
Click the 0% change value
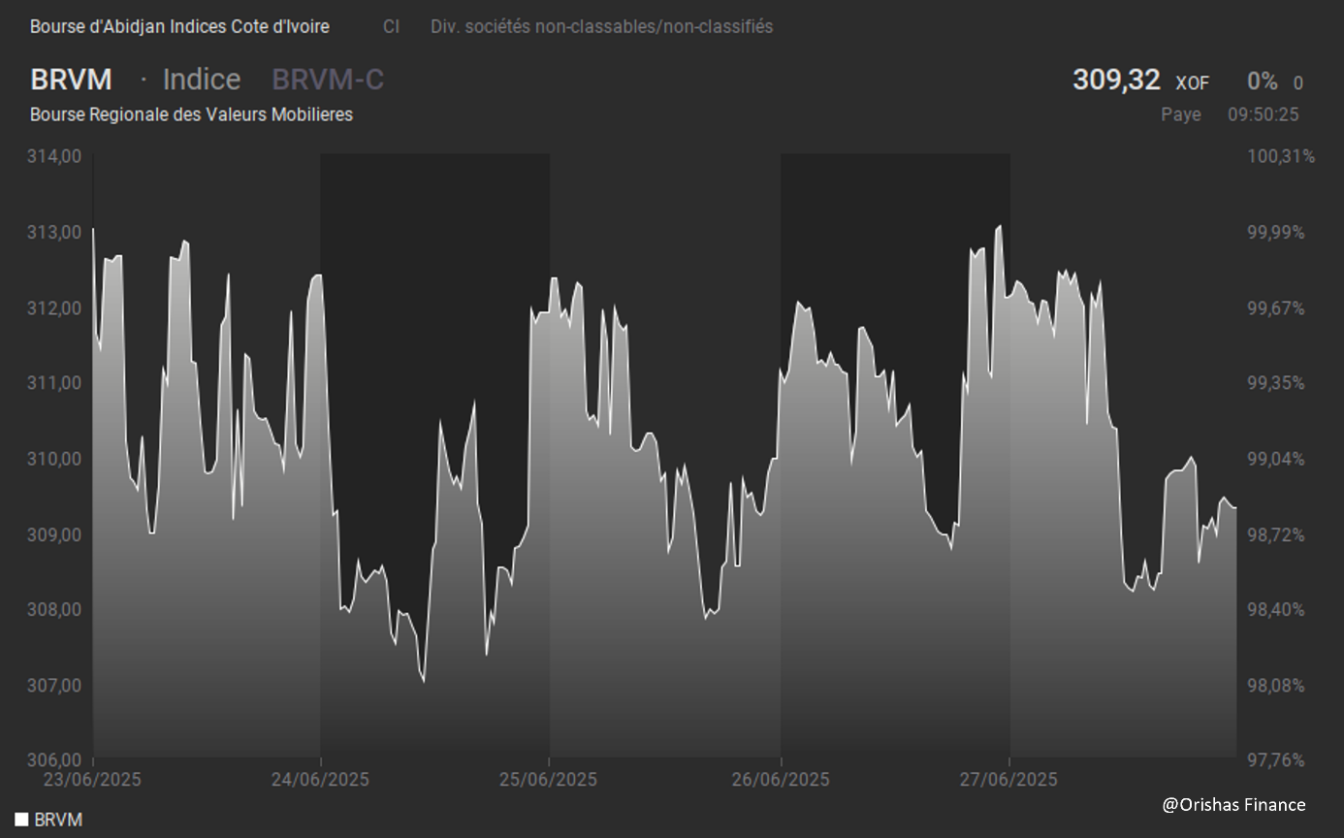click(x=1263, y=81)
